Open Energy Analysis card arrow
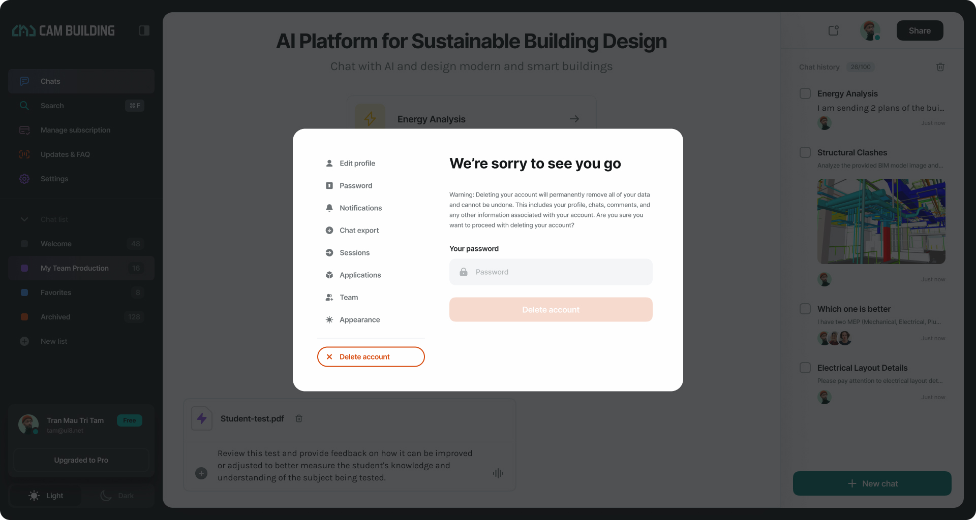 (574, 119)
